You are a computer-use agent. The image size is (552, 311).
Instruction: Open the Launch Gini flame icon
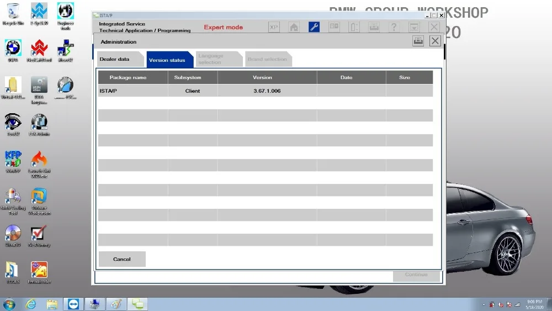[39, 164]
